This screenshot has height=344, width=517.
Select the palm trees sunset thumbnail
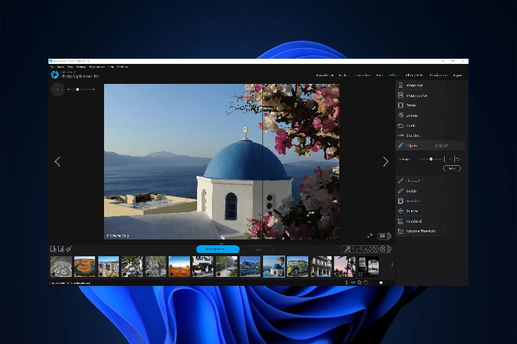click(344, 267)
